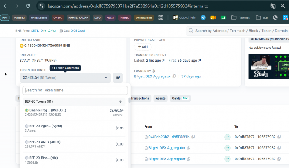The height and width of the screenshot is (168, 289).
Task: Click the browser forward arrow
Action: point(17,6)
